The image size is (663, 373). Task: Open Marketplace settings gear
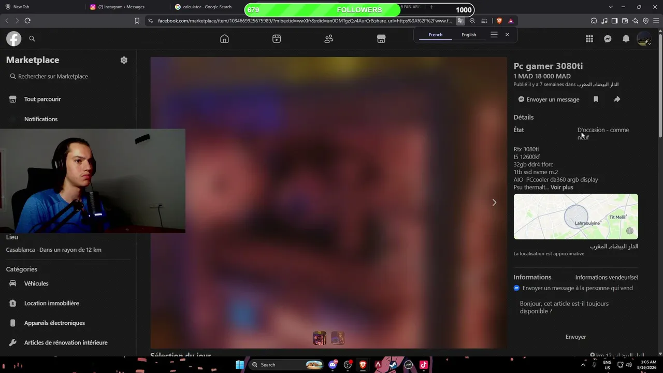(124, 60)
